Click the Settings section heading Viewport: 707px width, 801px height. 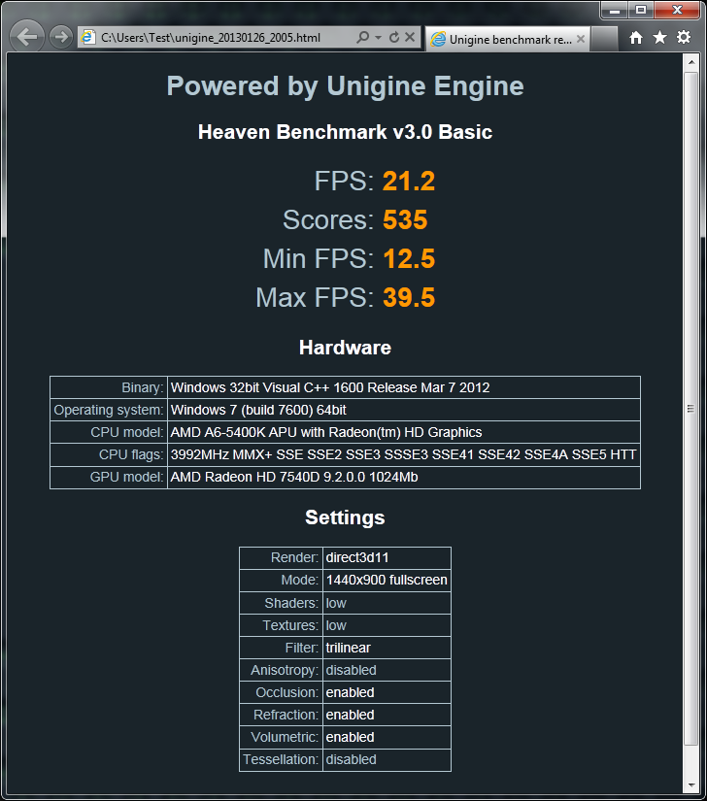pos(346,517)
